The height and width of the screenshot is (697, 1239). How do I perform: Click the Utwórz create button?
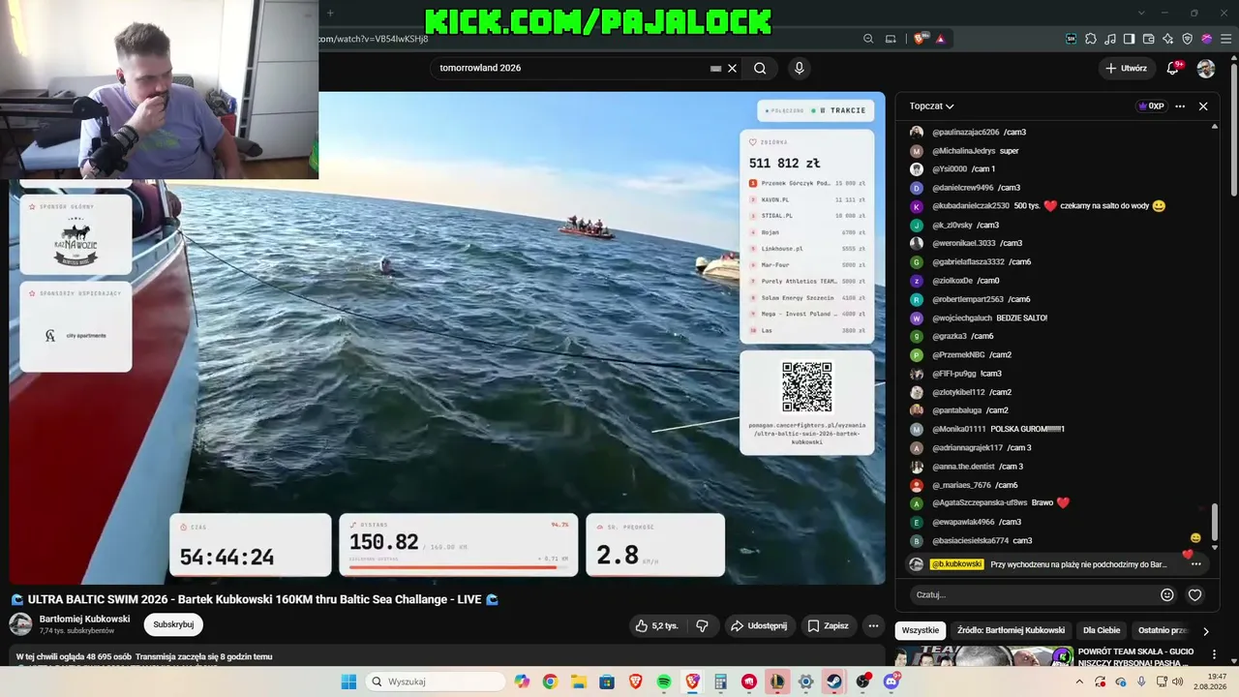[x=1126, y=68]
